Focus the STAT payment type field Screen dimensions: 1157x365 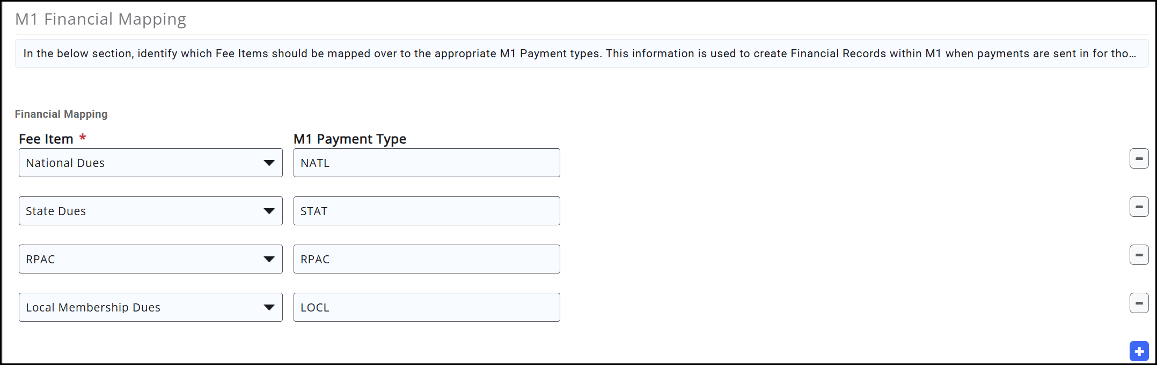coord(427,211)
